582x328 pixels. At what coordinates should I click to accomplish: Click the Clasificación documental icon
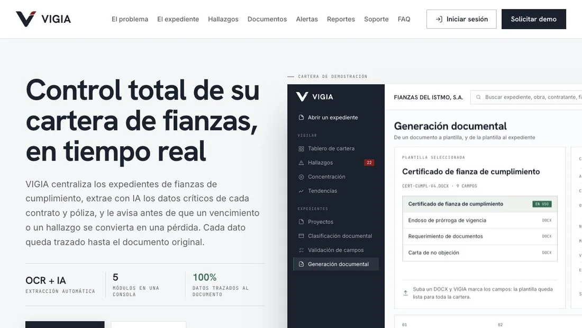pos(301,236)
